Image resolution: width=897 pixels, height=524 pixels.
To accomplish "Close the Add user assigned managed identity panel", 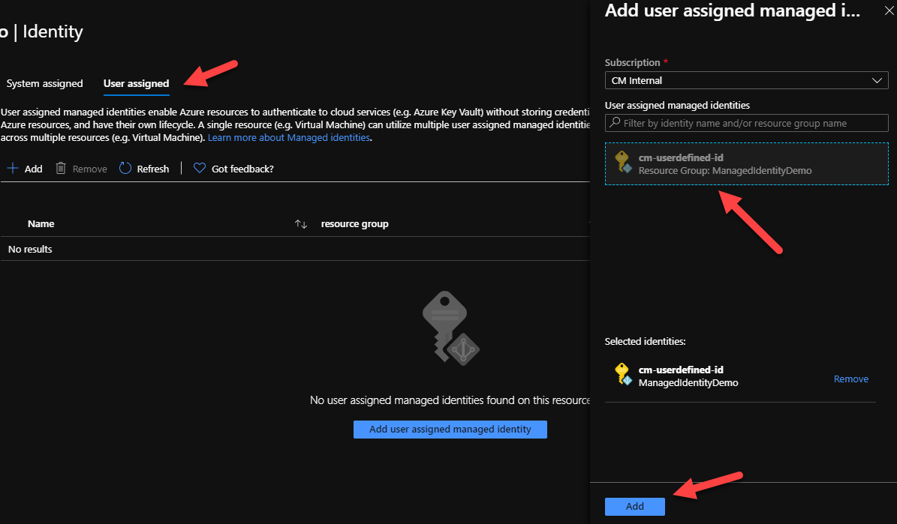I will 889,10.
